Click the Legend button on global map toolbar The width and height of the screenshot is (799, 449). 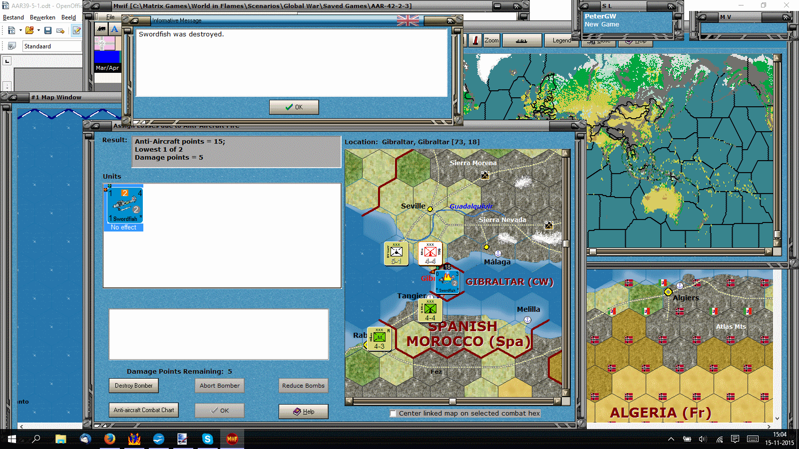[x=562, y=40]
